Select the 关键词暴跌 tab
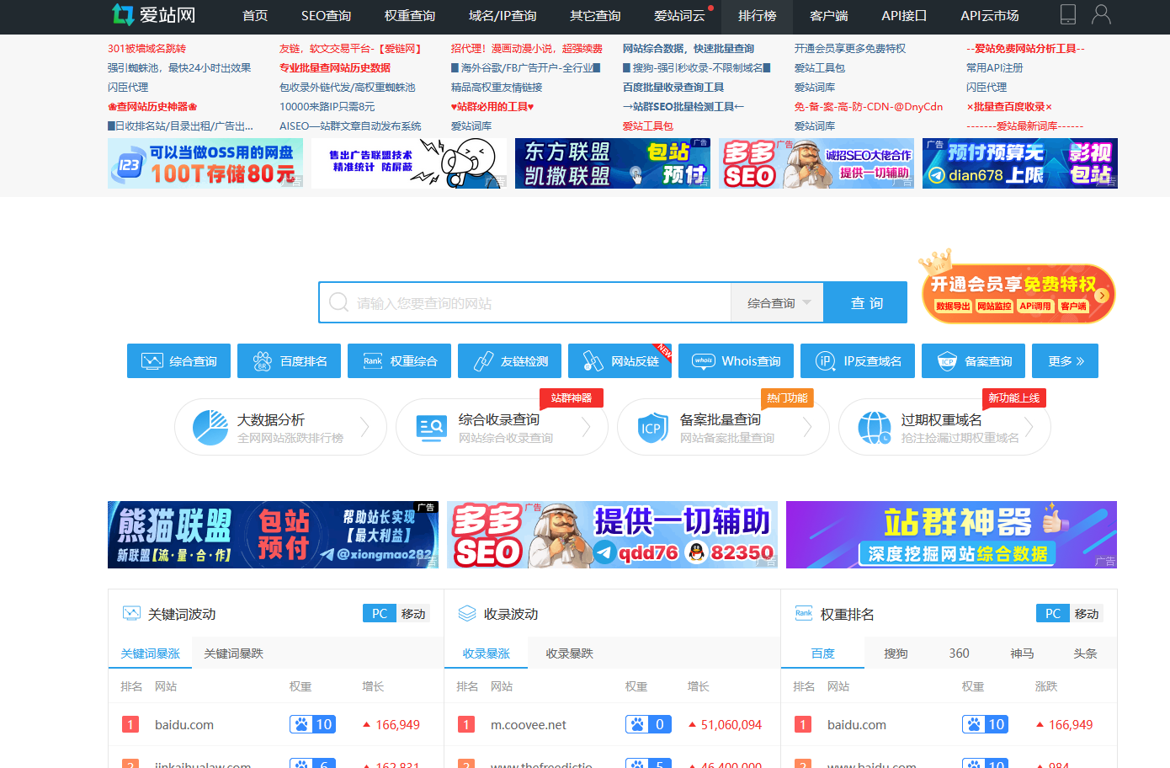Image resolution: width=1170 pixels, height=768 pixels. coord(233,653)
